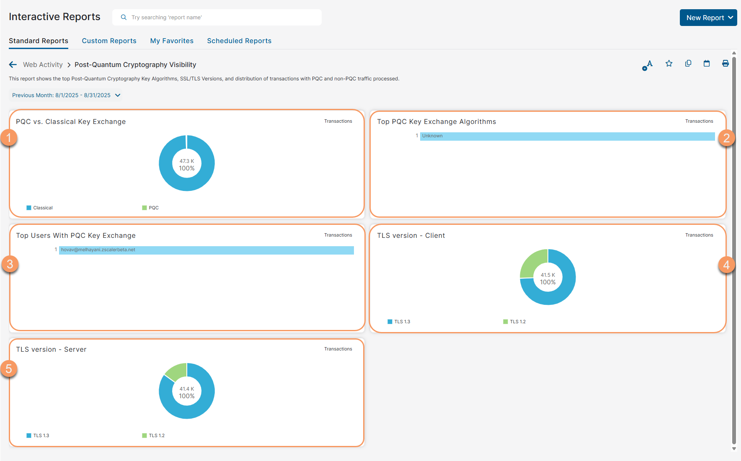Open the New Report dropdown button

(x=708, y=18)
